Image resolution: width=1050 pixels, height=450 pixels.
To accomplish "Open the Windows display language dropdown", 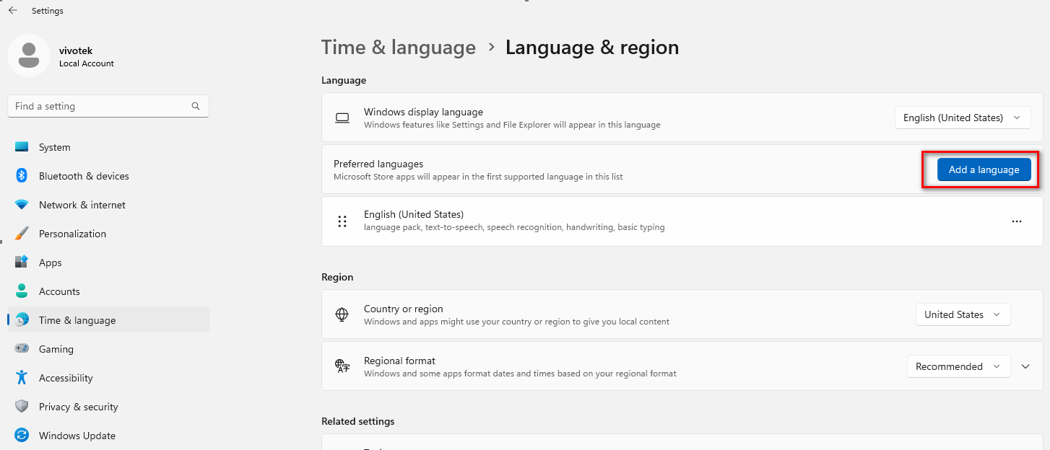I will [x=962, y=118].
